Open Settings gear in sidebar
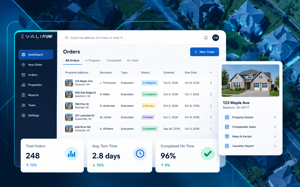Image resolution: width=300 pixels, height=187 pixels. tap(23, 115)
